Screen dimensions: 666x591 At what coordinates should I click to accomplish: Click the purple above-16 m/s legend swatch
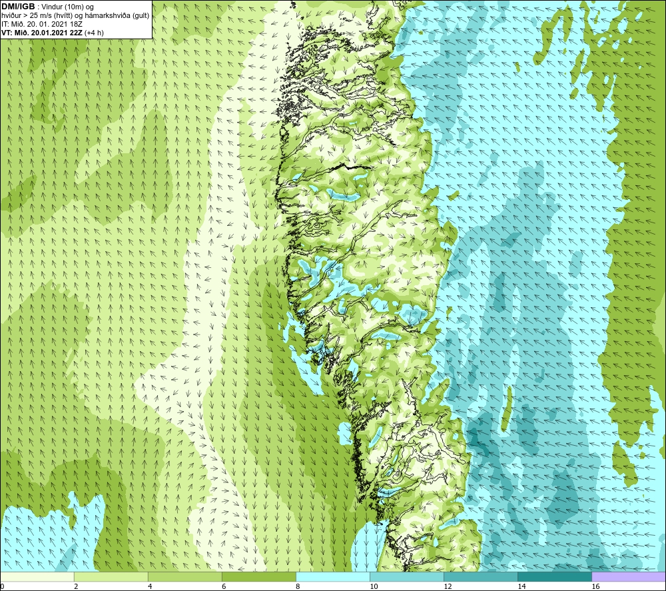629,576
